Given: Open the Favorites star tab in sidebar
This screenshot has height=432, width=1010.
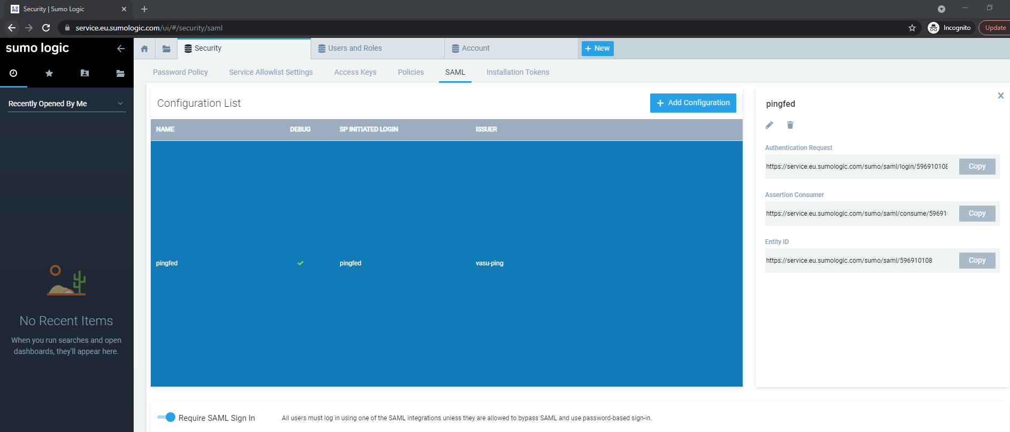Looking at the screenshot, I should pos(49,73).
